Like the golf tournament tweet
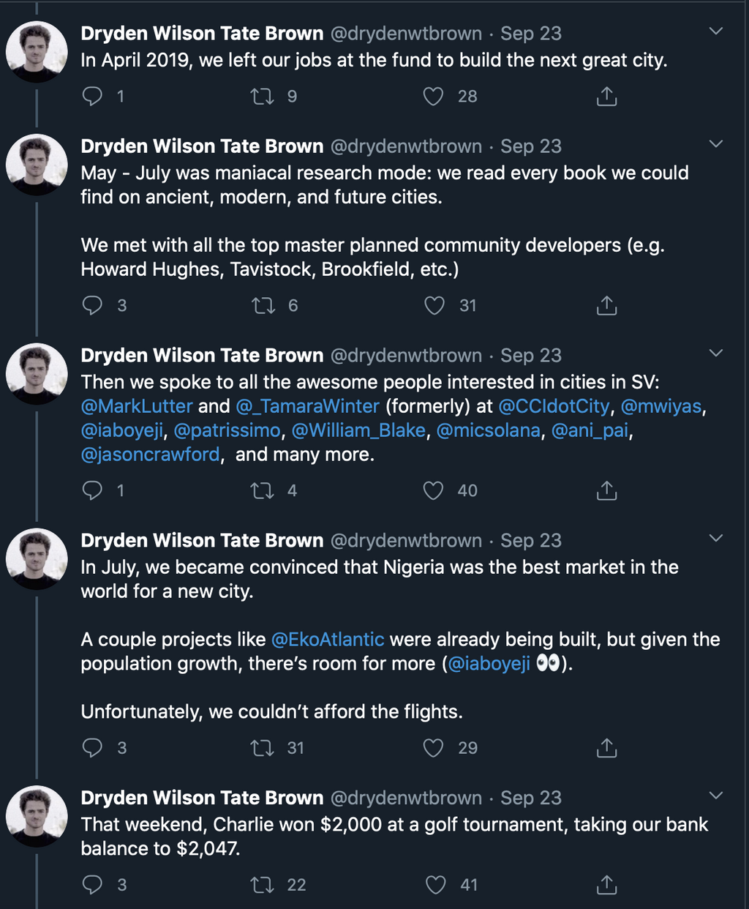749x909 pixels. click(x=435, y=884)
